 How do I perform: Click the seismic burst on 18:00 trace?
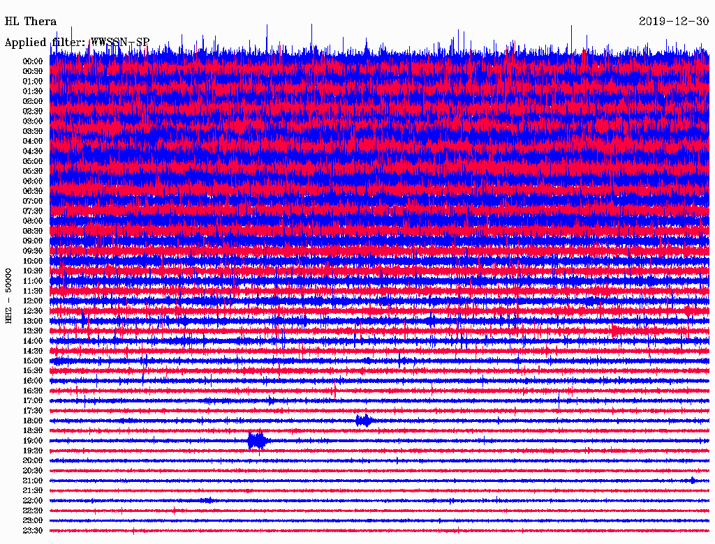click(x=364, y=421)
